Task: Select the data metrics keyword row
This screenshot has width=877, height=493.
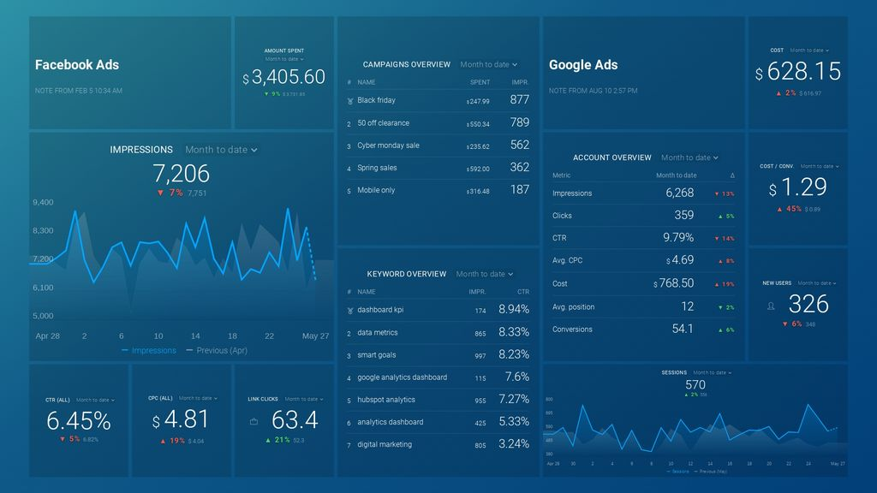Action: tap(438, 333)
